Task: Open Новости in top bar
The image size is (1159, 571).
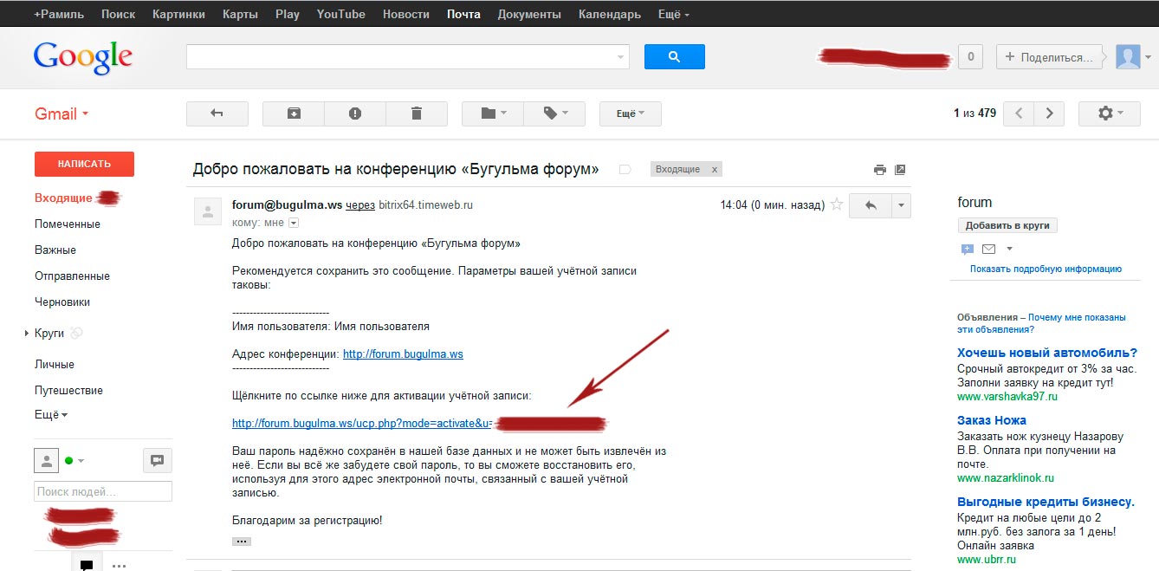Action: click(405, 15)
